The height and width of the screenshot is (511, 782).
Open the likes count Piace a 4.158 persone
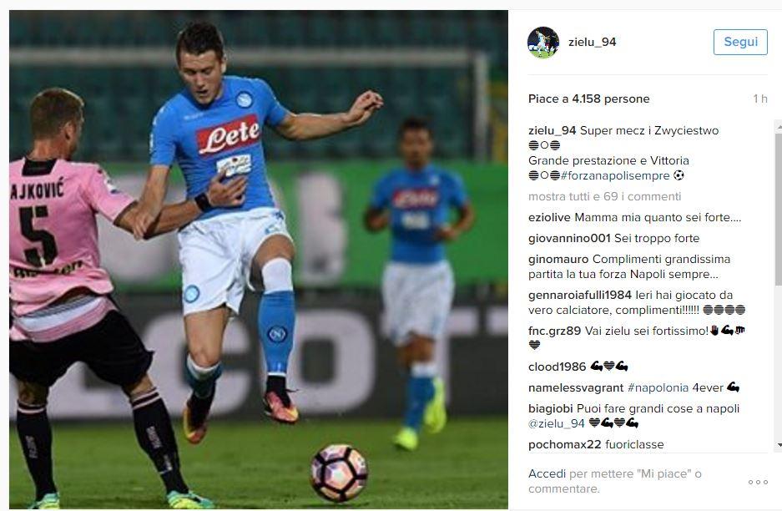588,99
